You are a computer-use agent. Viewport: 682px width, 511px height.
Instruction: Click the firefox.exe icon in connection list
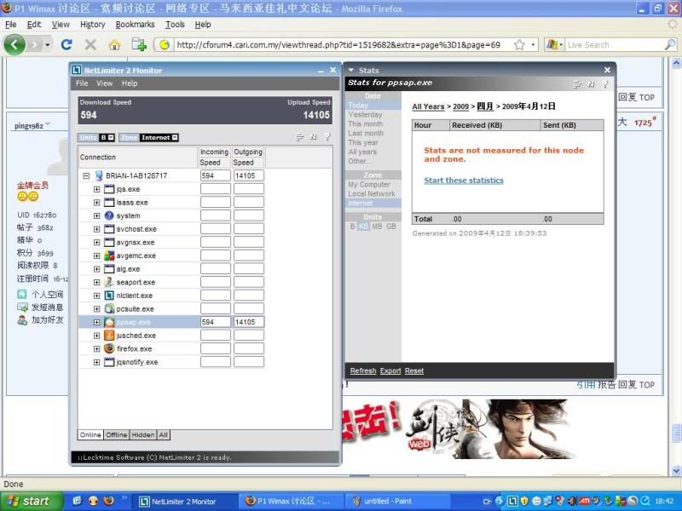coord(109,348)
